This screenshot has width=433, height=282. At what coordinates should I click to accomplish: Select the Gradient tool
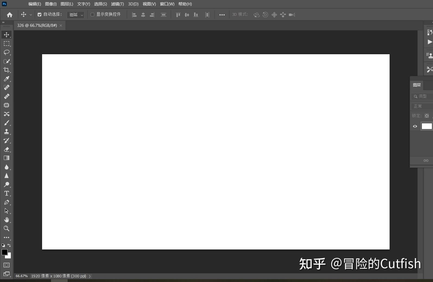click(7, 158)
